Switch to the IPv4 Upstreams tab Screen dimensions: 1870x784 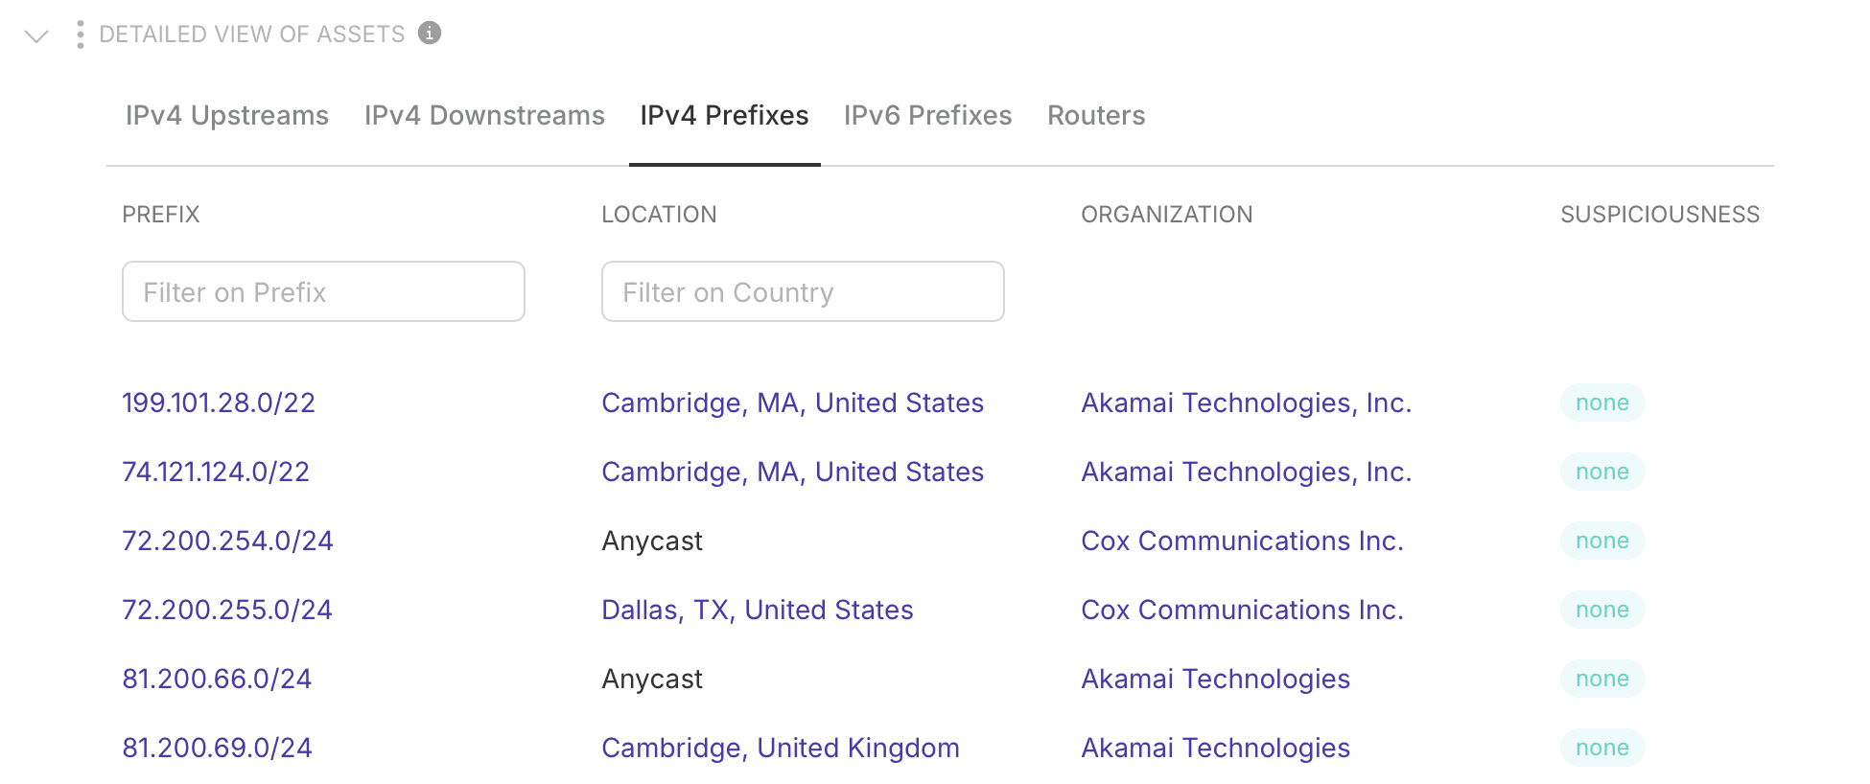point(227,116)
